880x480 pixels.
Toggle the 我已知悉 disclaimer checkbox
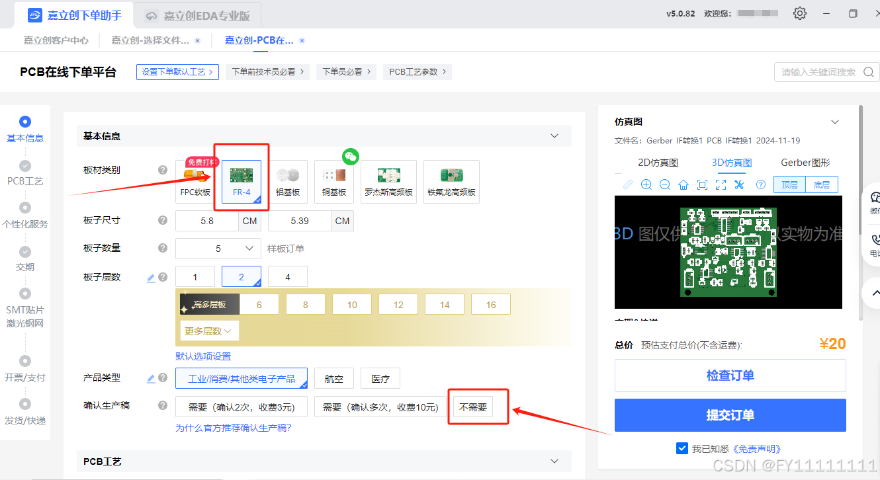click(x=682, y=448)
